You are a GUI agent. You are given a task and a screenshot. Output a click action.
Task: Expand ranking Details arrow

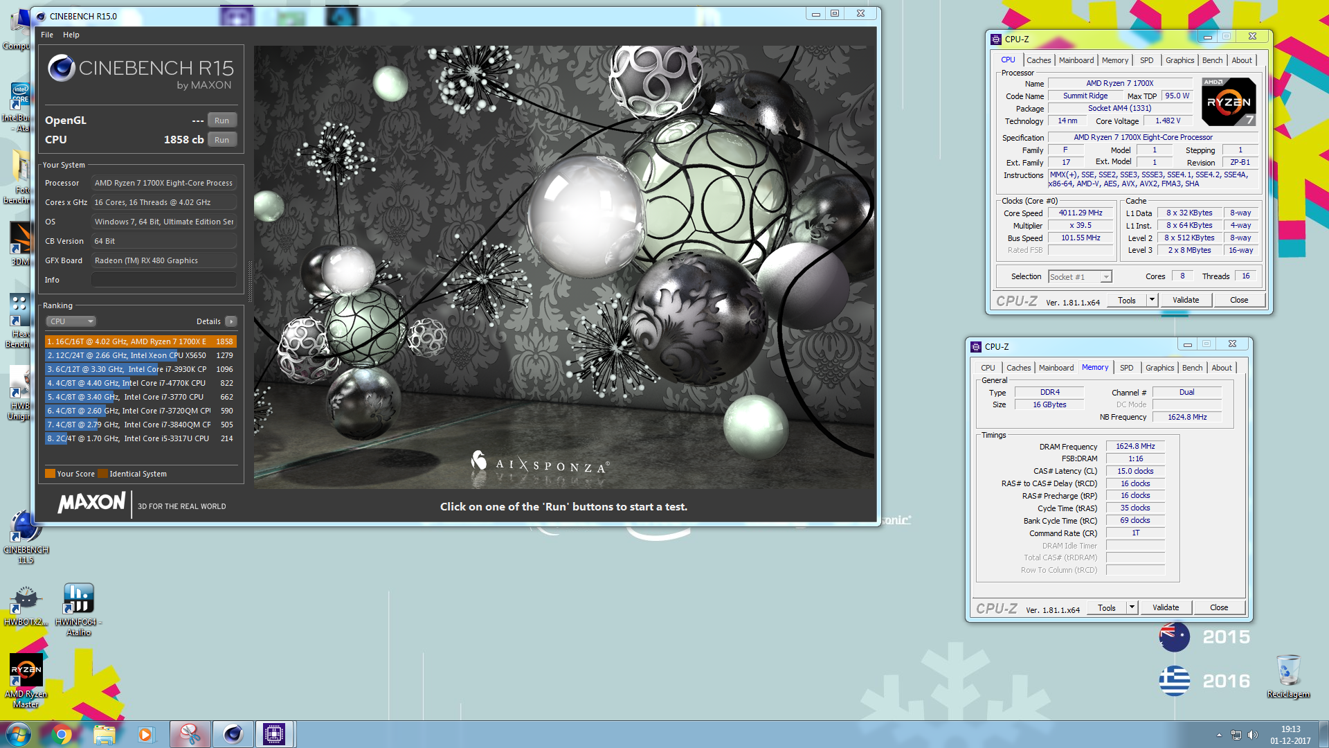[x=231, y=321]
